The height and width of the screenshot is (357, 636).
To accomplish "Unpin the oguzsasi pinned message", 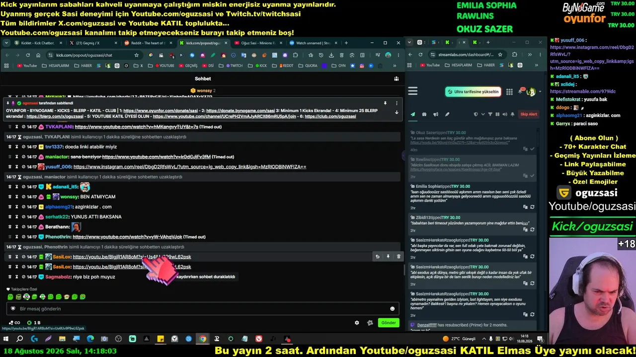I will [385, 103].
